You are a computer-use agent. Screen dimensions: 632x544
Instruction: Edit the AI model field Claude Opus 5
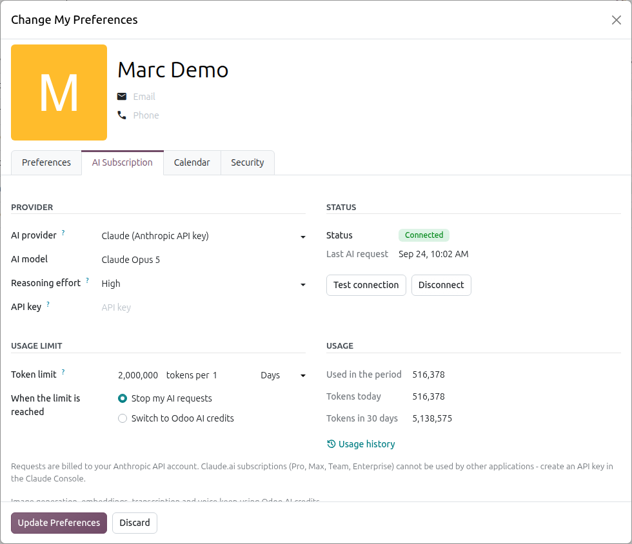[204, 260]
